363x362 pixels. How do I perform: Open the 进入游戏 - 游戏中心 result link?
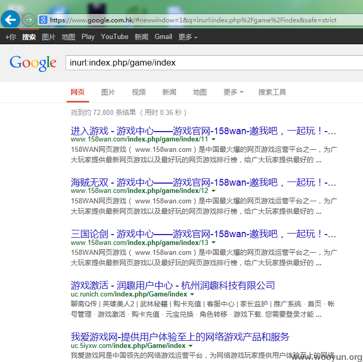tap(203, 131)
